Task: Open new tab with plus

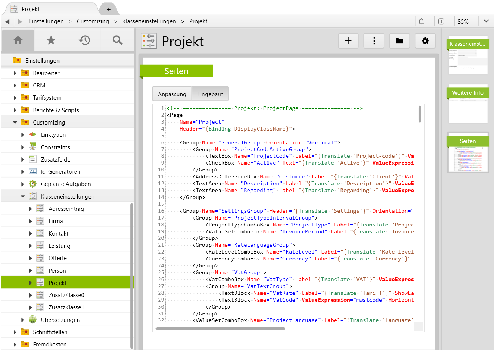Action: pos(109,9)
